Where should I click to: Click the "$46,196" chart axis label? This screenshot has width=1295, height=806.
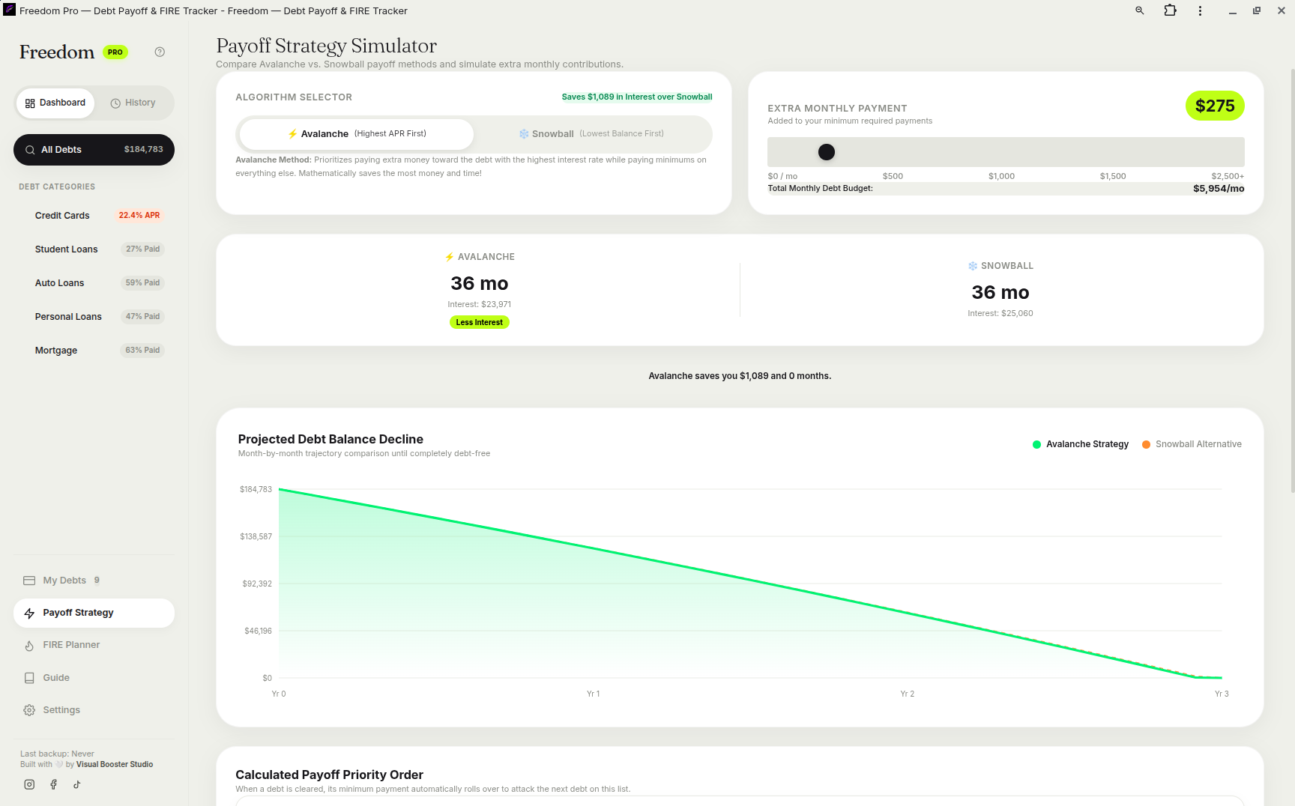point(258,631)
